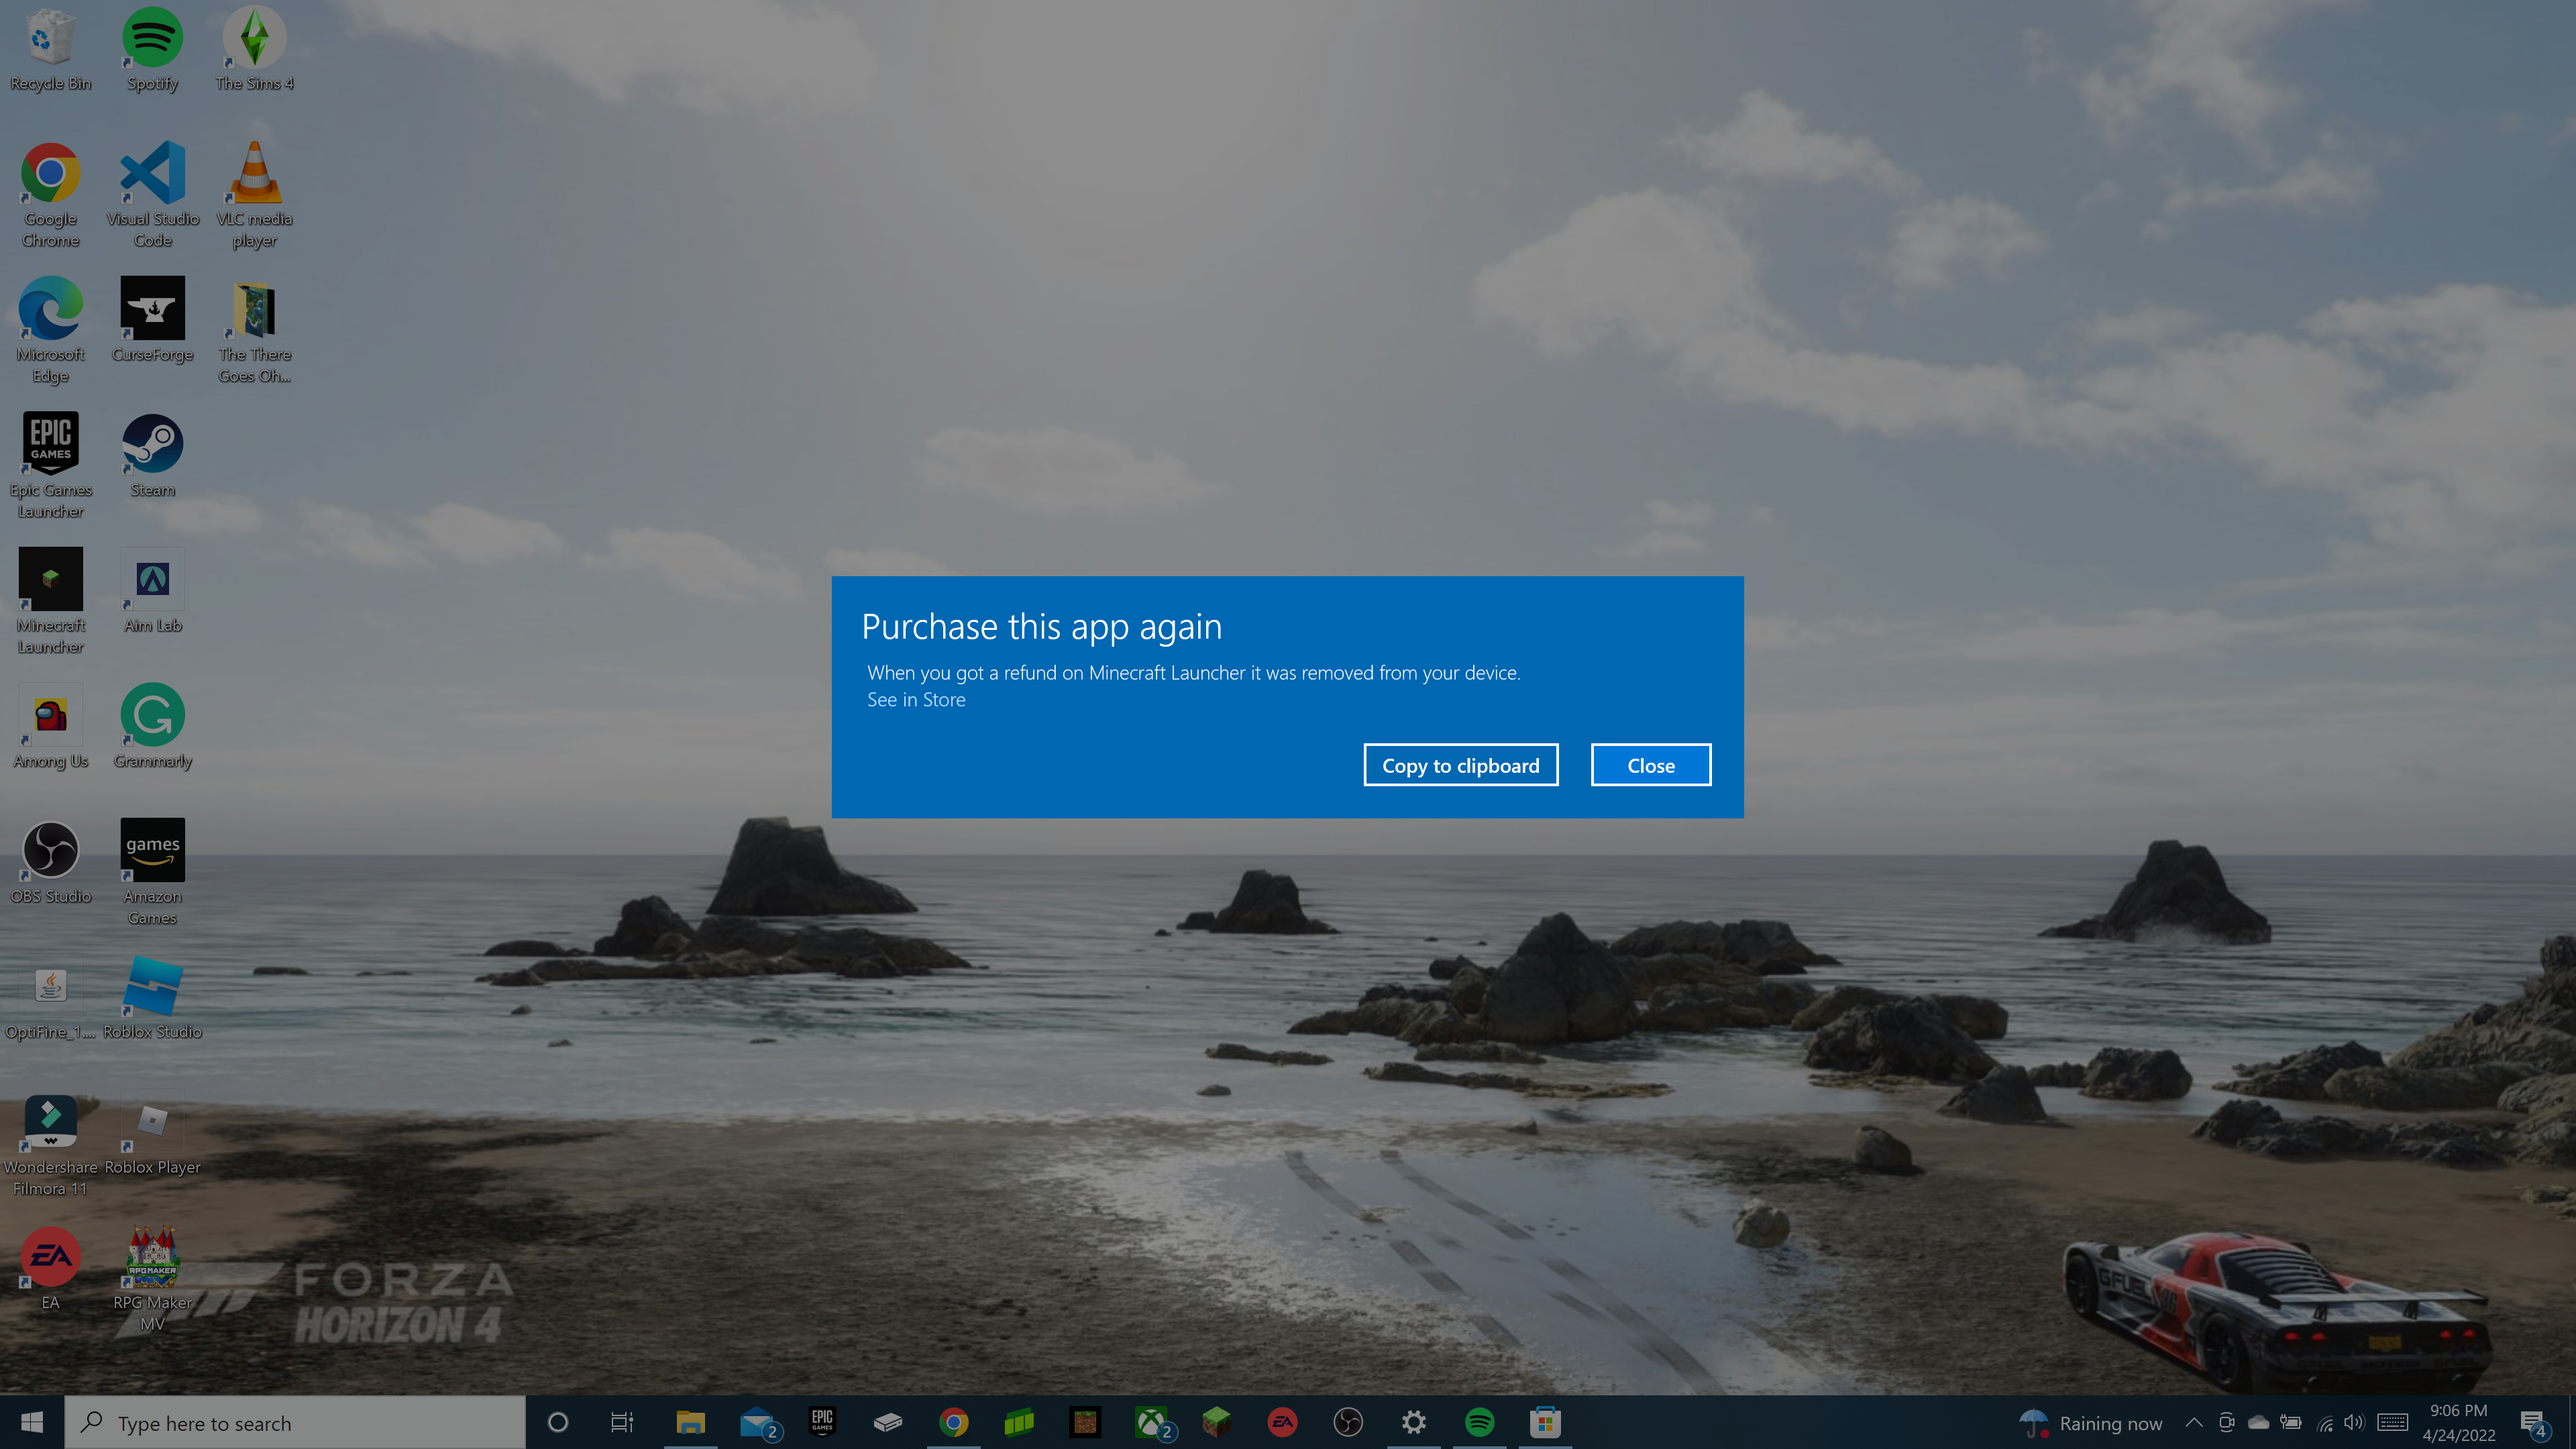Image resolution: width=2576 pixels, height=1449 pixels.
Task: Open the Settings gear in the taskbar
Action: tap(1413, 1422)
